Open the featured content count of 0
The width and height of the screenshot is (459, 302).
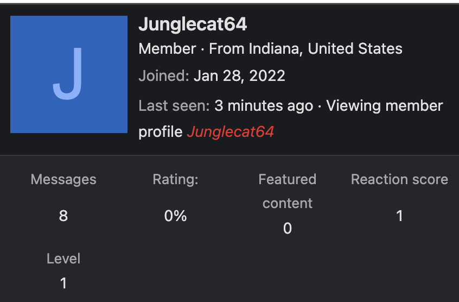288,228
